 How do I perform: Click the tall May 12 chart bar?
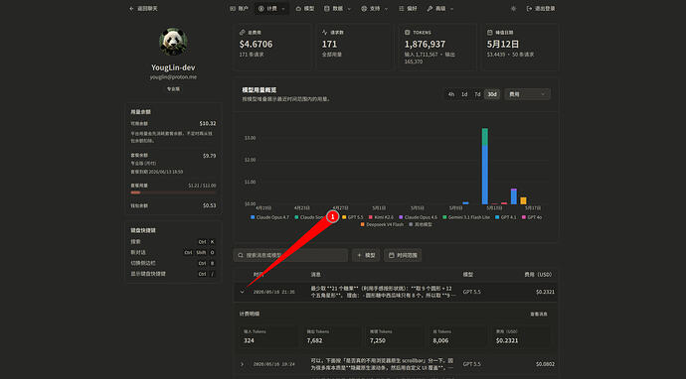[485, 166]
